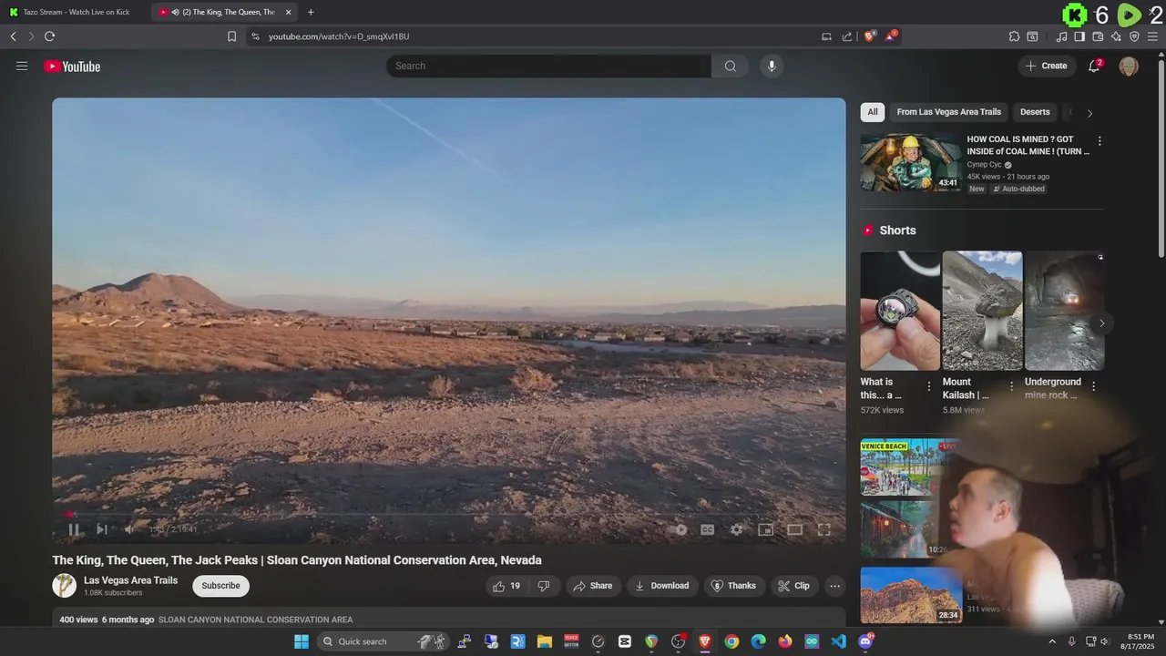Open more actions ellipsis under video
The width and height of the screenshot is (1166, 656).
(834, 586)
